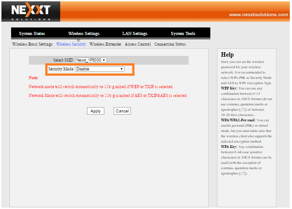Expand the Select SSID dropdown
The image size is (292, 209).
coord(91,60)
